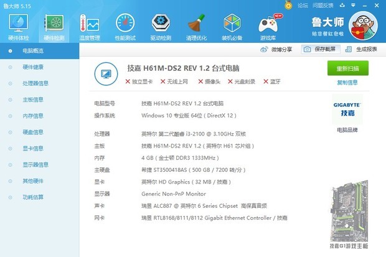Click the report icon beside 生成报表
Screen dimensions: 386x257
(x=349, y=49)
